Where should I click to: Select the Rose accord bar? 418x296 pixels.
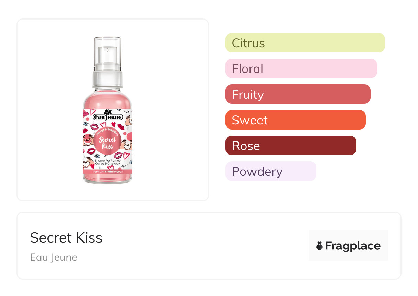coord(290,146)
